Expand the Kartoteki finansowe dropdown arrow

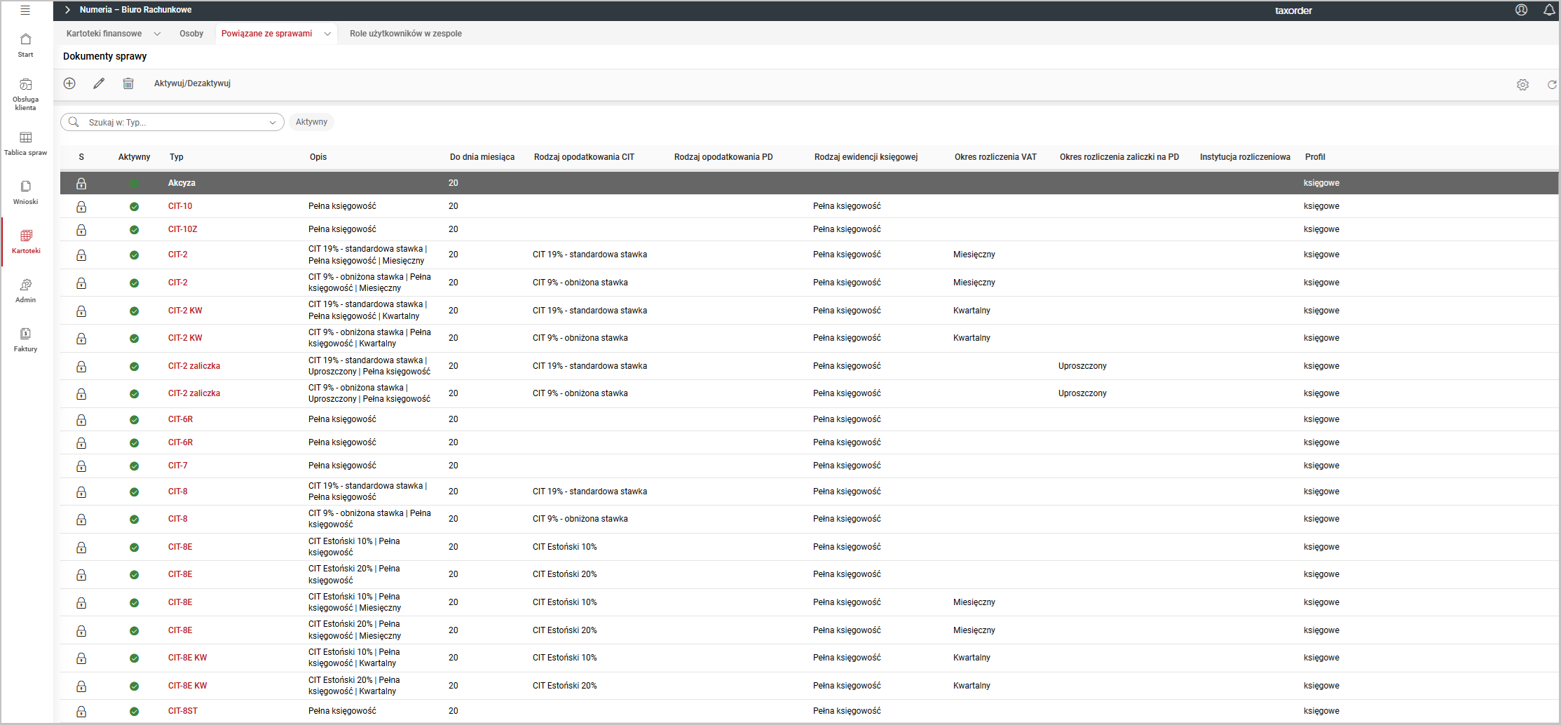157,34
